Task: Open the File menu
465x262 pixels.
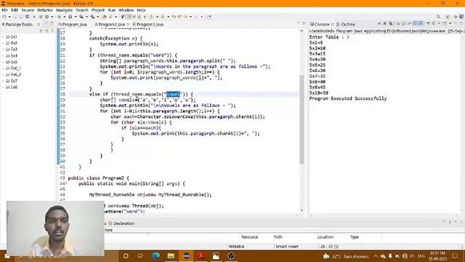Action: (4, 10)
